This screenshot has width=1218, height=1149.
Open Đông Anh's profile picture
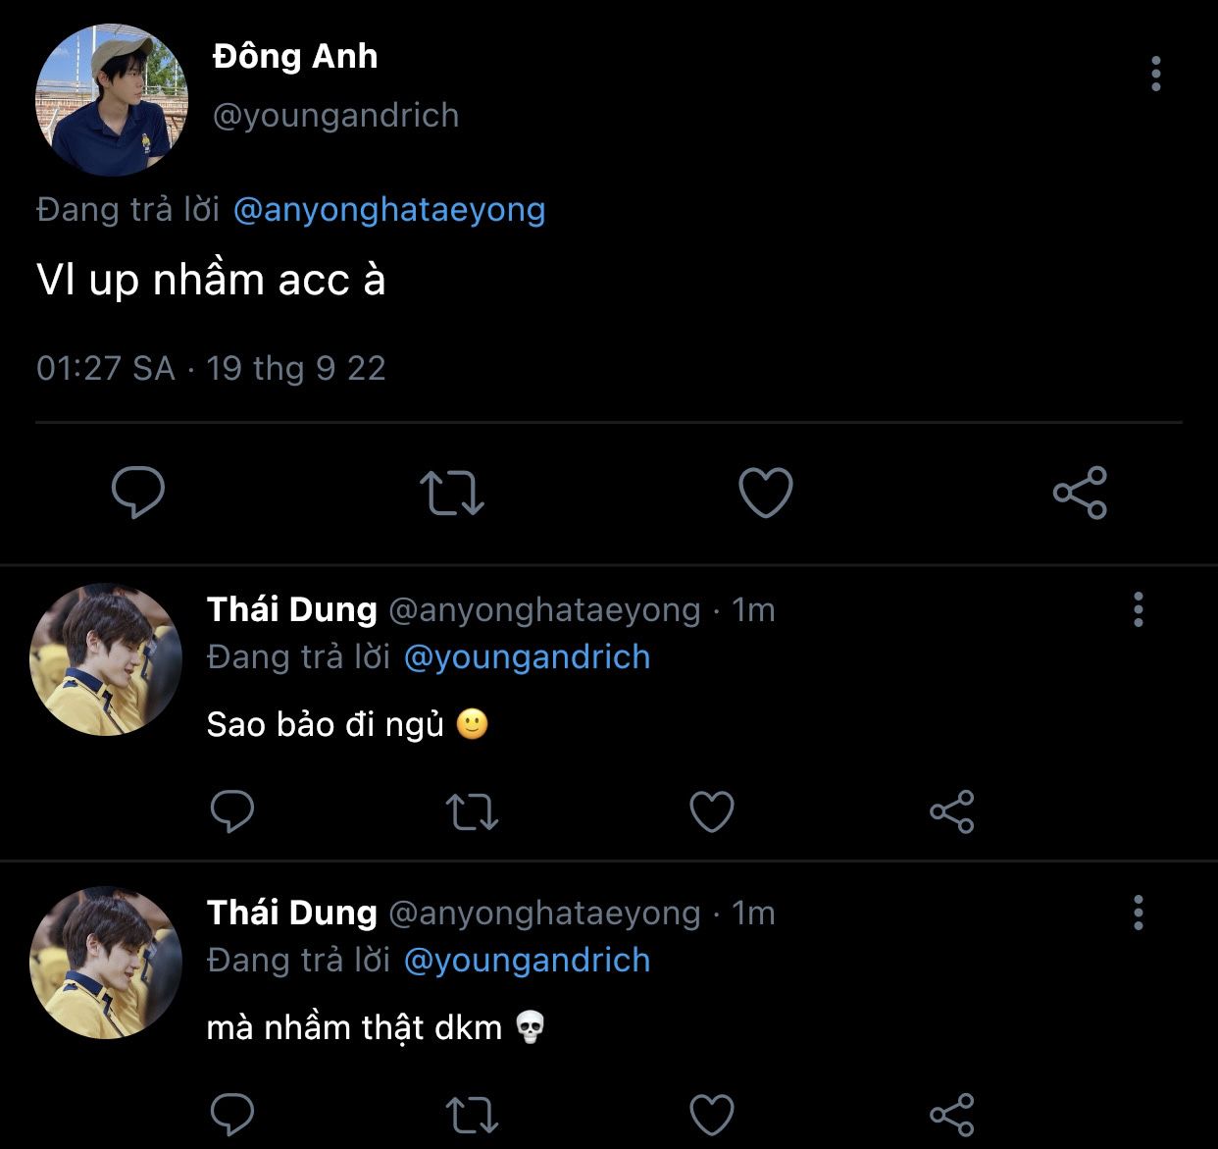point(111,100)
